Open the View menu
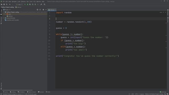This screenshot has height=95, width=169. [x=10, y=2]
